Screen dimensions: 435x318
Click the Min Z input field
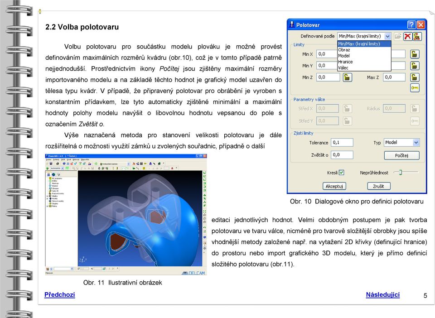328,77
